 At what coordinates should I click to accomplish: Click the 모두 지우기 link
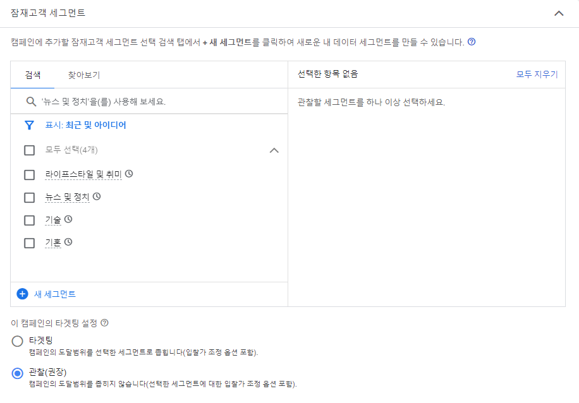(537, 74)
